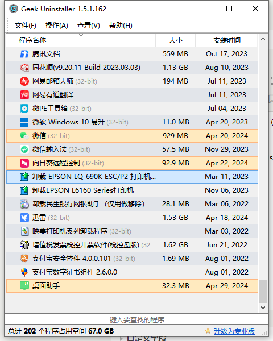Open the 帮助(H) menu

click(121, 26)
